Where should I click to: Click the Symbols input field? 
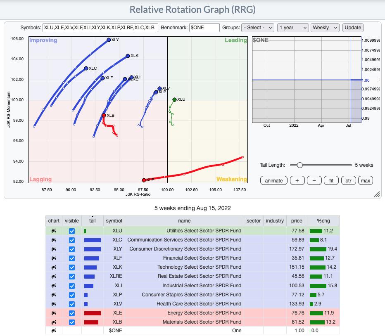tap(100, 28)
